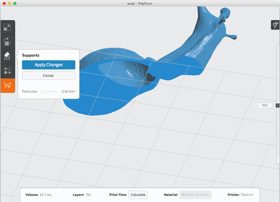Image resolution: width=280 pixels, height=202 pixels.
Task: Close the PreForm window with red button
Action: 4,3
